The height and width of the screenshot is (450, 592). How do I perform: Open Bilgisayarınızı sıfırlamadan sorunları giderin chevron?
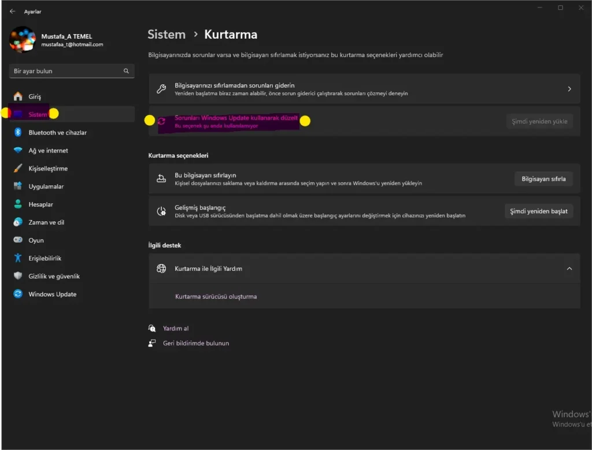pyautogui.click(x=569, y=89)
